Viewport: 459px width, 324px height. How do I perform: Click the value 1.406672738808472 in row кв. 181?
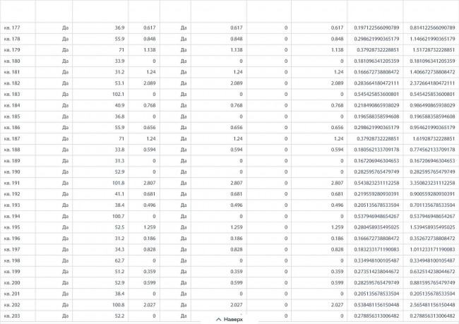(x=432, y=72)
